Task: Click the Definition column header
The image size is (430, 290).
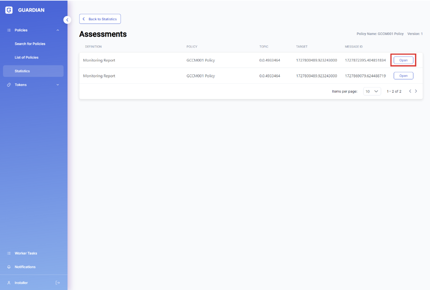Action: [x=93, y=47]
